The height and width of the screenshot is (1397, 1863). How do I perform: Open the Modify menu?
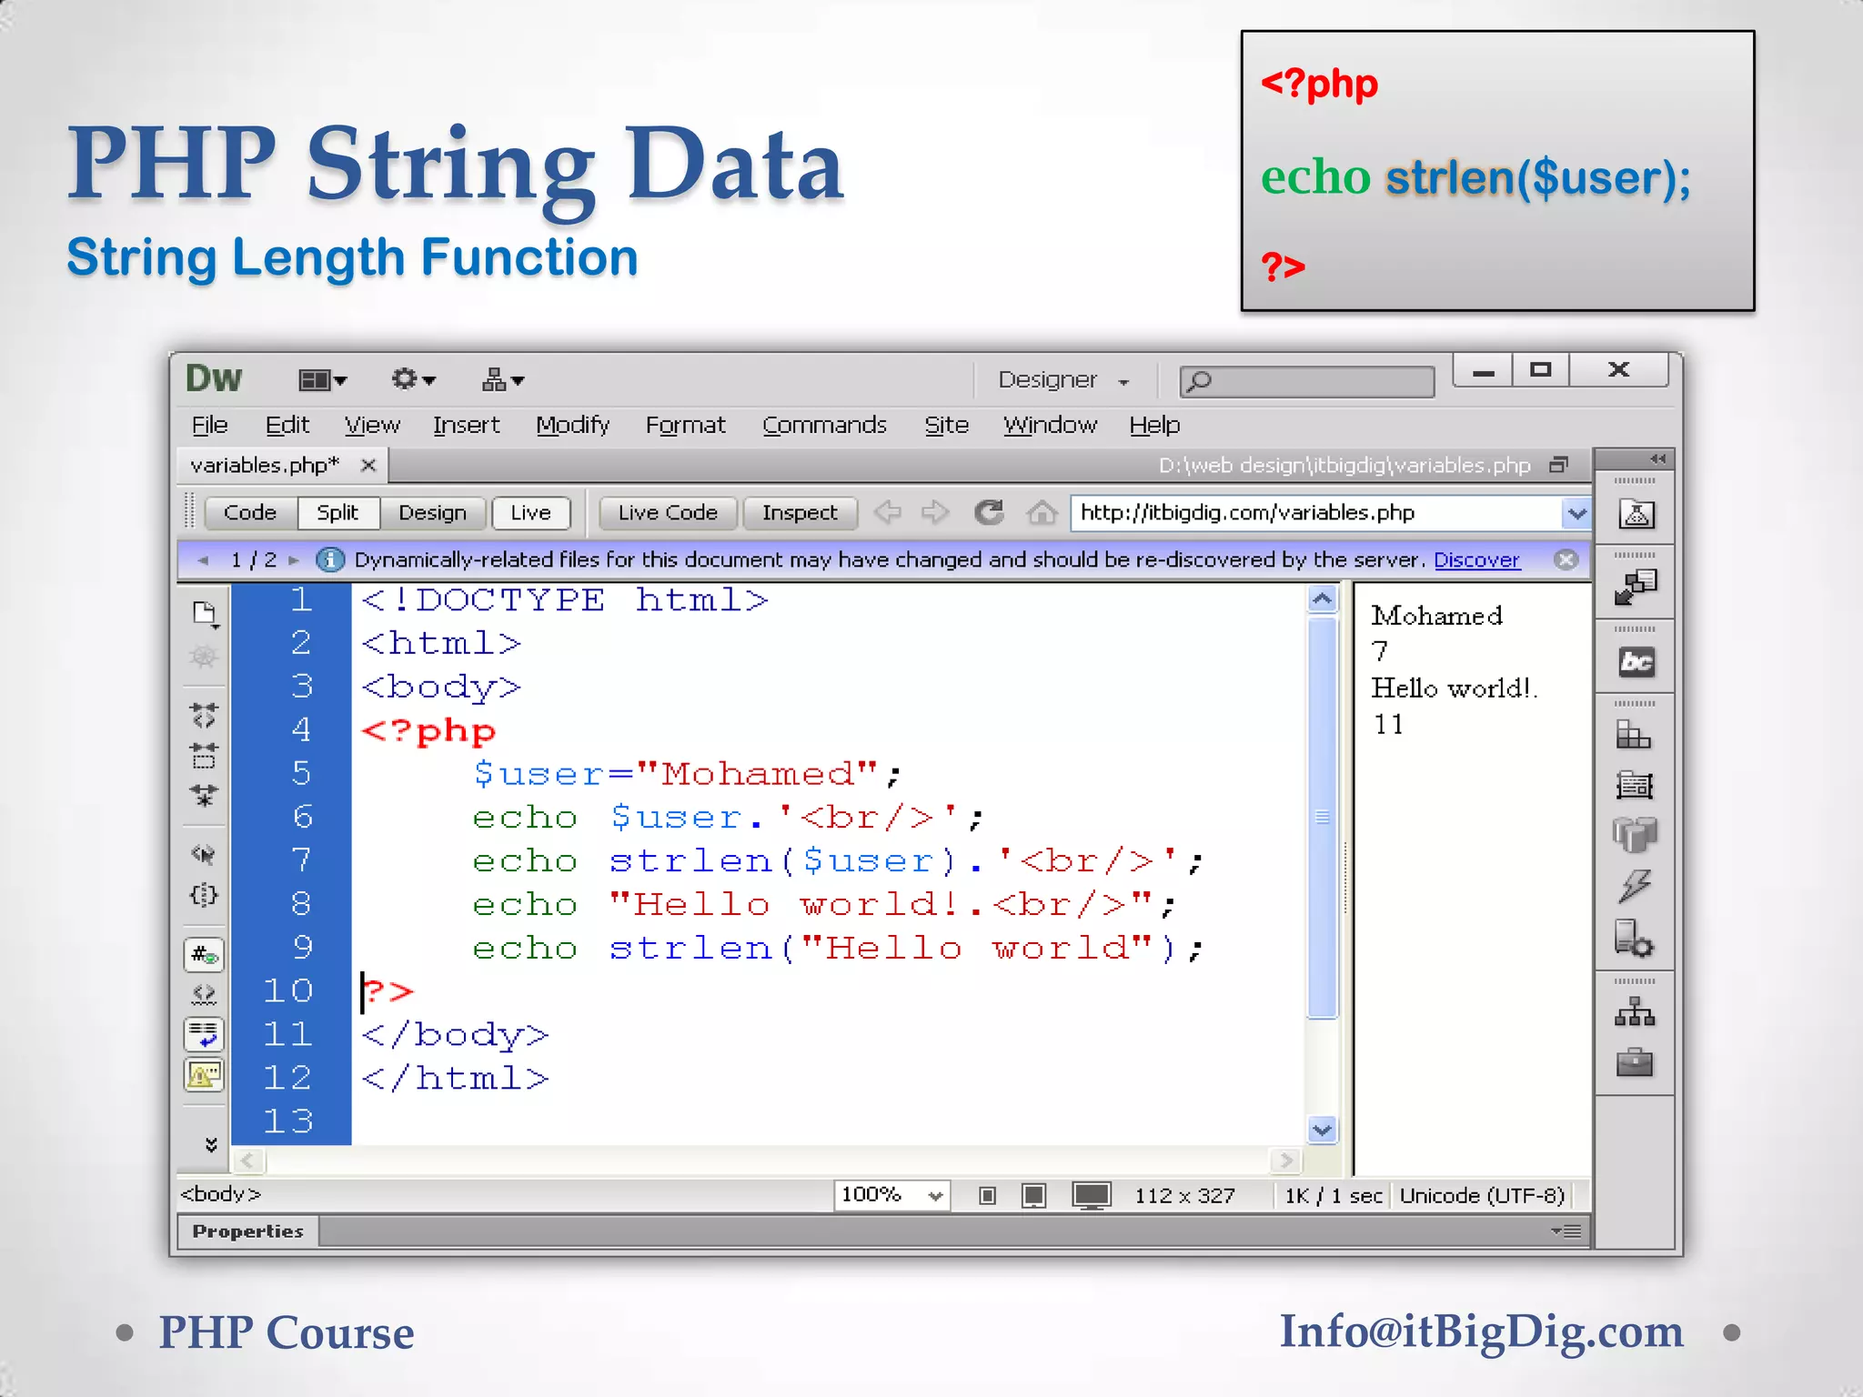(572, 425)
